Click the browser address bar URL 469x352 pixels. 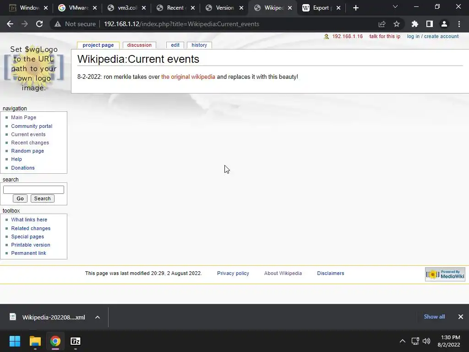[x=181, y=24]
